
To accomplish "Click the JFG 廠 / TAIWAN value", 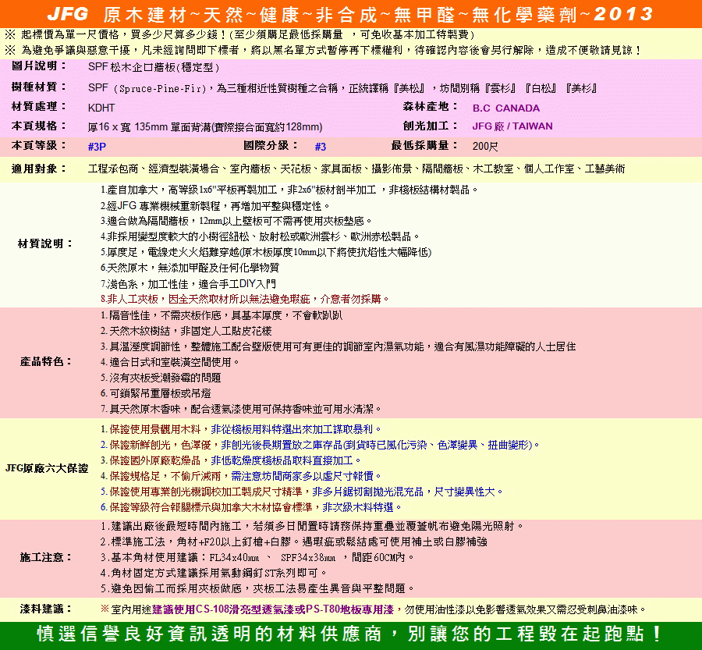I will [x=512, y=126].
